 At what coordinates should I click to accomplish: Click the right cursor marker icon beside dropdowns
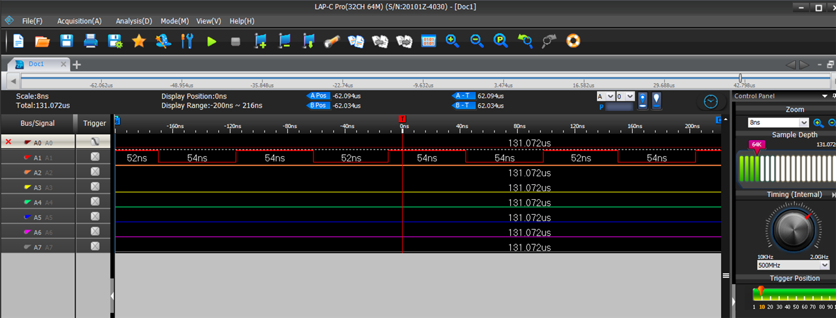pos(656,101)
